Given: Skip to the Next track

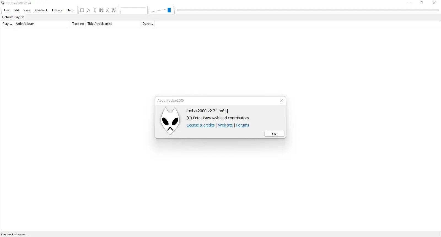Looking at the screenshot, I should tap(107, 10).
